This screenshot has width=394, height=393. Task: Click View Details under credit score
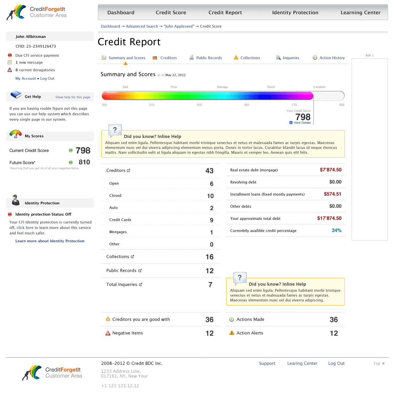click(x=302, y=123)
